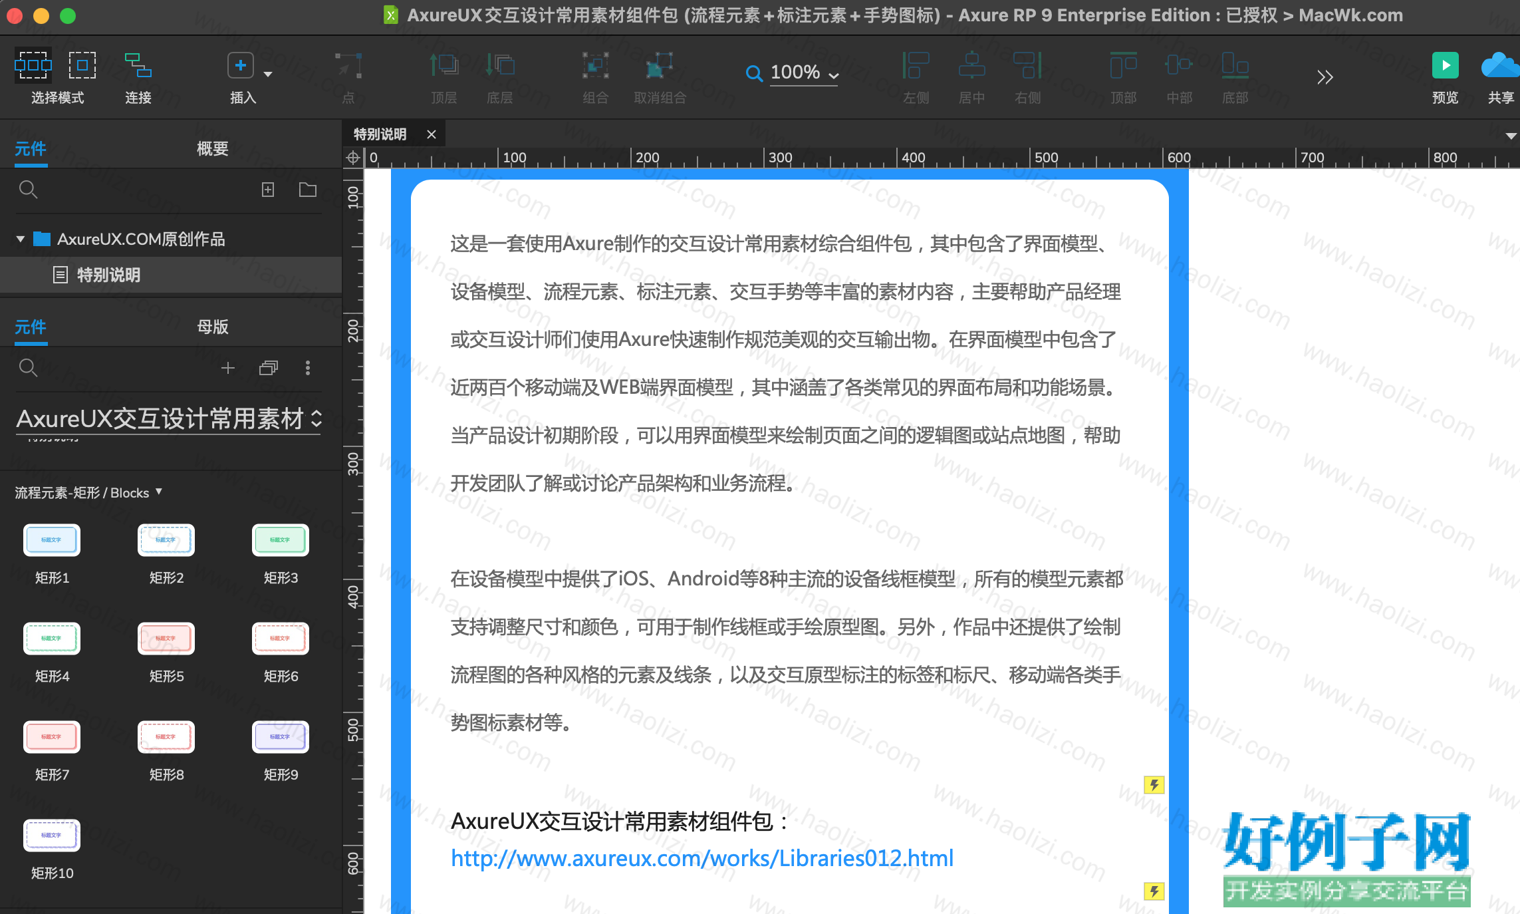Select the AxureUX.COM原创作品 folder row
This screenshot has width=1520, height=914.
tap(171, 239)
